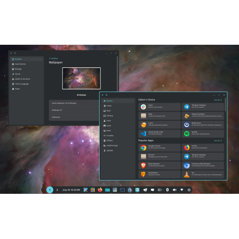
Task: Open the Spotify app icon
Action: coord(187,134)
